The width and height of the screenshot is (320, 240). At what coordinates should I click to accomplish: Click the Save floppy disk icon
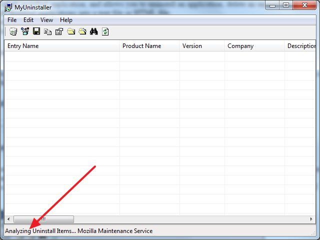point(36,31)
